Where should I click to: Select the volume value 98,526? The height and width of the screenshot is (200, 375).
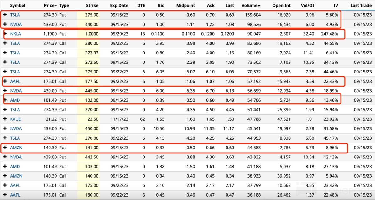click(x=254, y=24)
